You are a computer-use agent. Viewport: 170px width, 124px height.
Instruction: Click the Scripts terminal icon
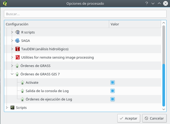(12, 108)
